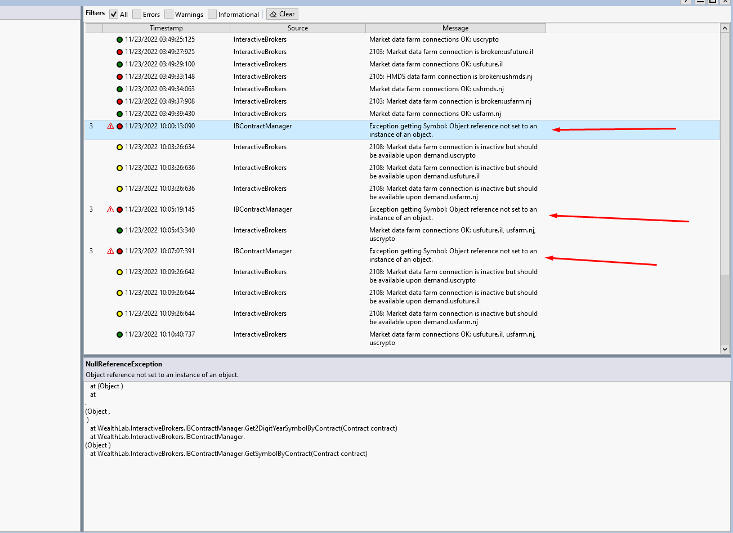Enable the Errors filter checkbox
Viewport: 733px width, 533px height.
(x=137, y=15)
